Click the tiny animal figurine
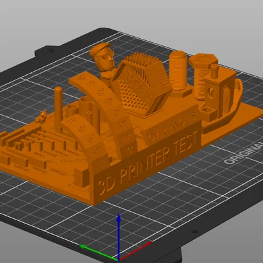Screen dimensions: 263x263 41,118
